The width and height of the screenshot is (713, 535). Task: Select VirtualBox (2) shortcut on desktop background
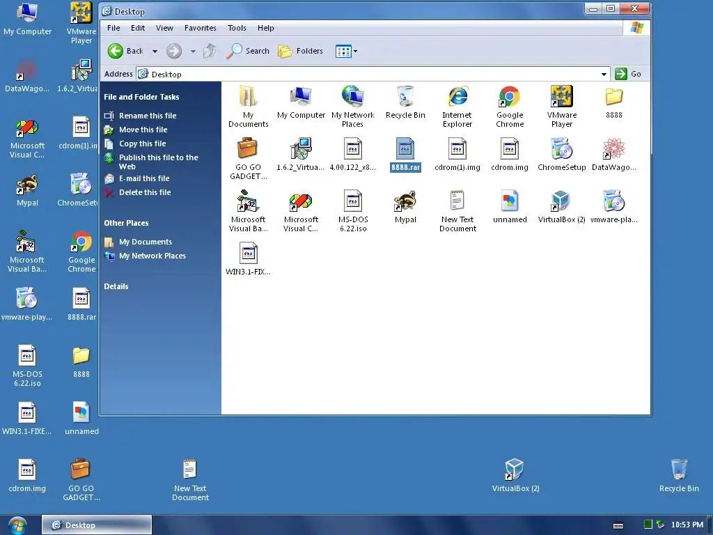515,475
